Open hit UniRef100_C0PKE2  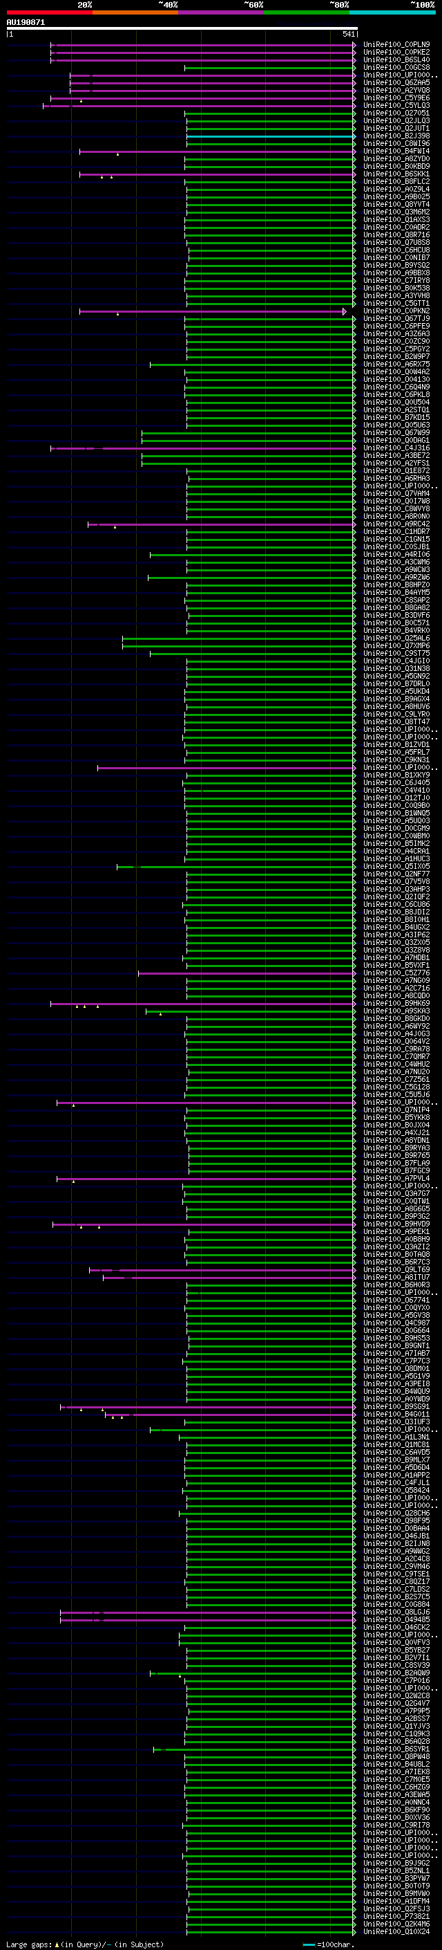[x=396, y=53]
